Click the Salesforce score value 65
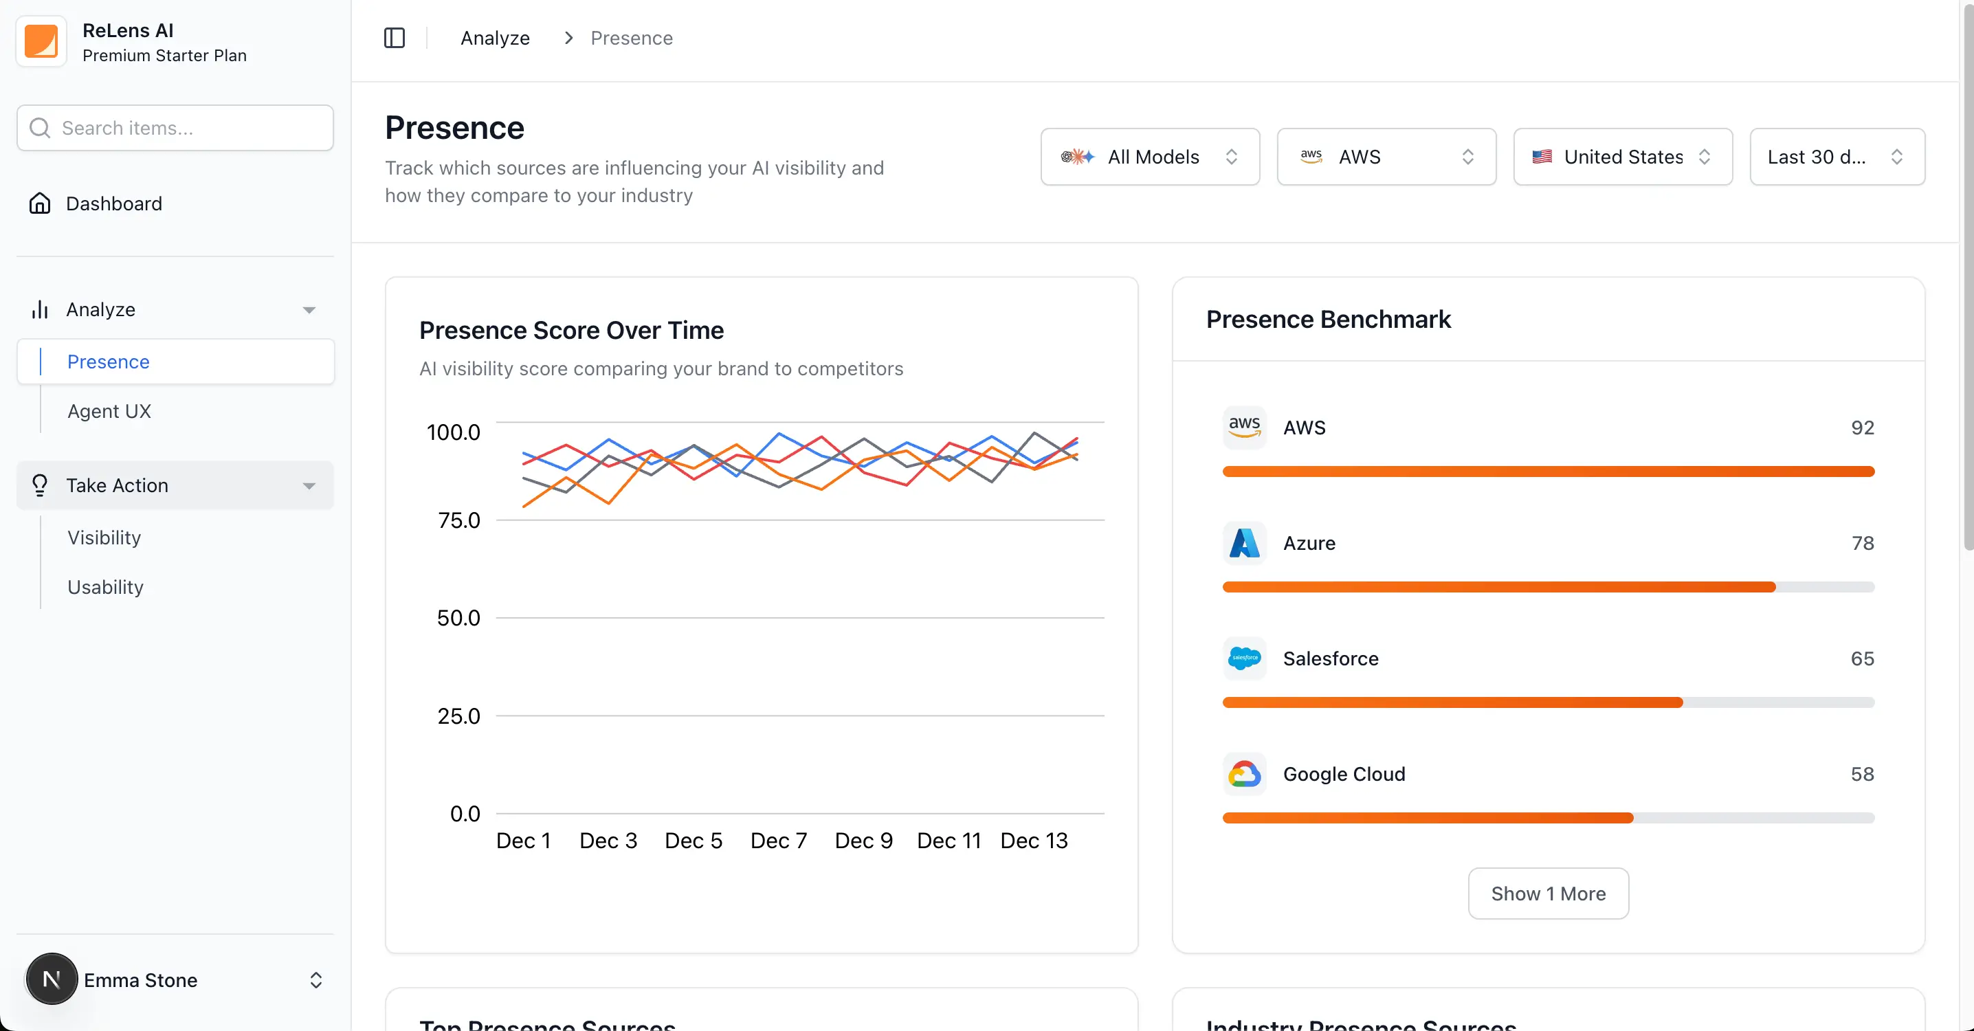This screenshot has height=1031, width=1974. (1862, 658)
